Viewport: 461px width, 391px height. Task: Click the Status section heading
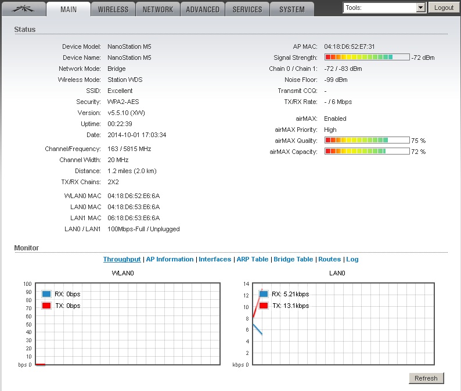click(25, 30)
